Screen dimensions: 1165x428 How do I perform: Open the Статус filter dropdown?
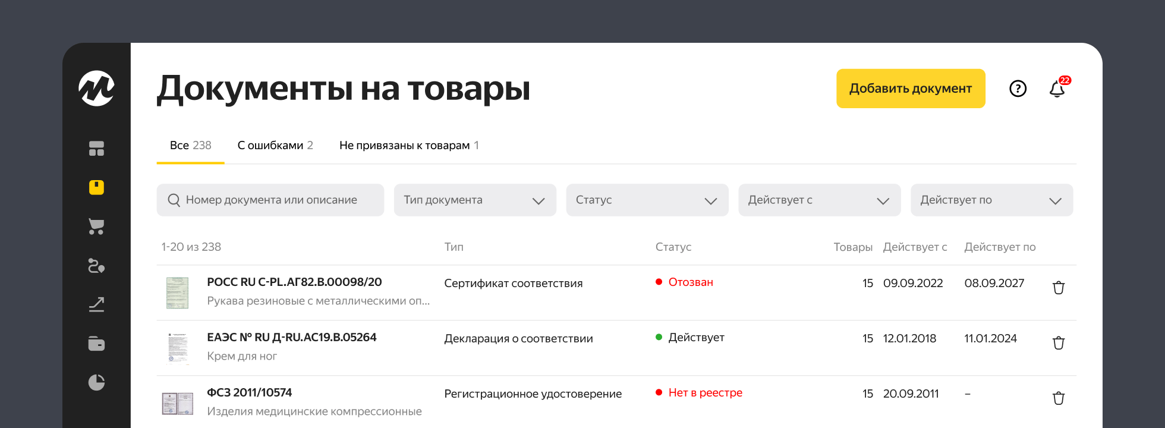tap(647, 200)
